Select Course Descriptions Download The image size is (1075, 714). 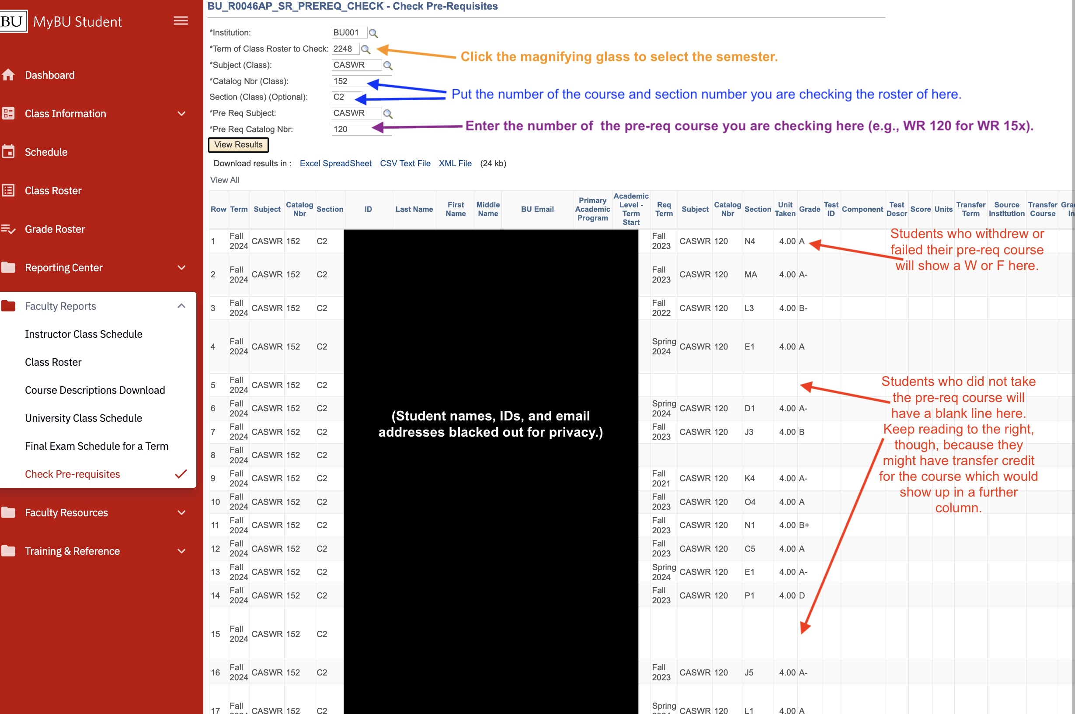pos(94,390)
